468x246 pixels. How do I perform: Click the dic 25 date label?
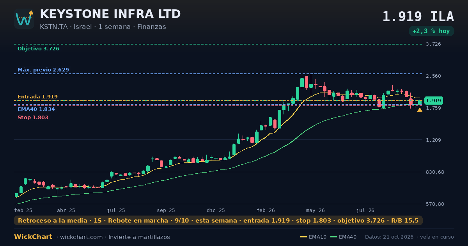coord(216,210)
